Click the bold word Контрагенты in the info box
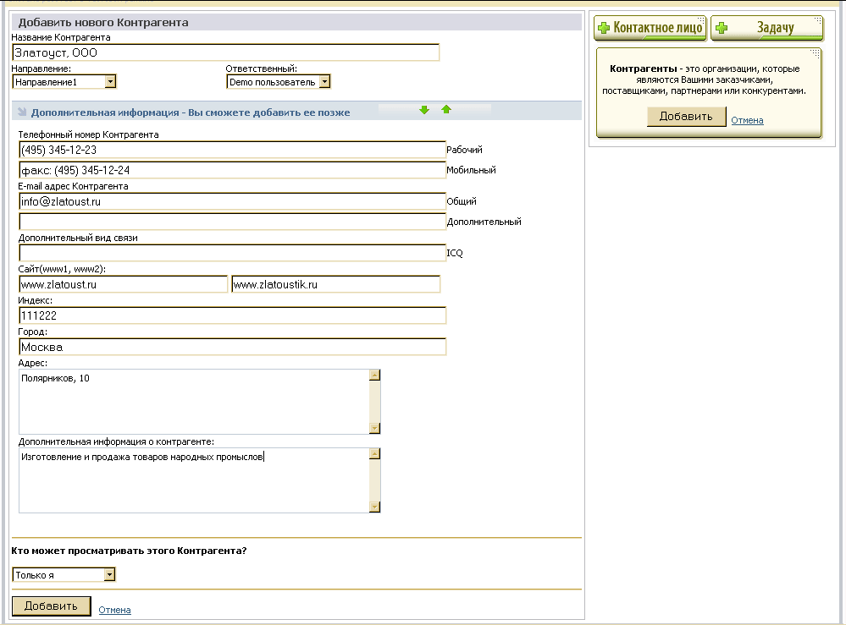 pyautogui.click(x=643, y=69)
